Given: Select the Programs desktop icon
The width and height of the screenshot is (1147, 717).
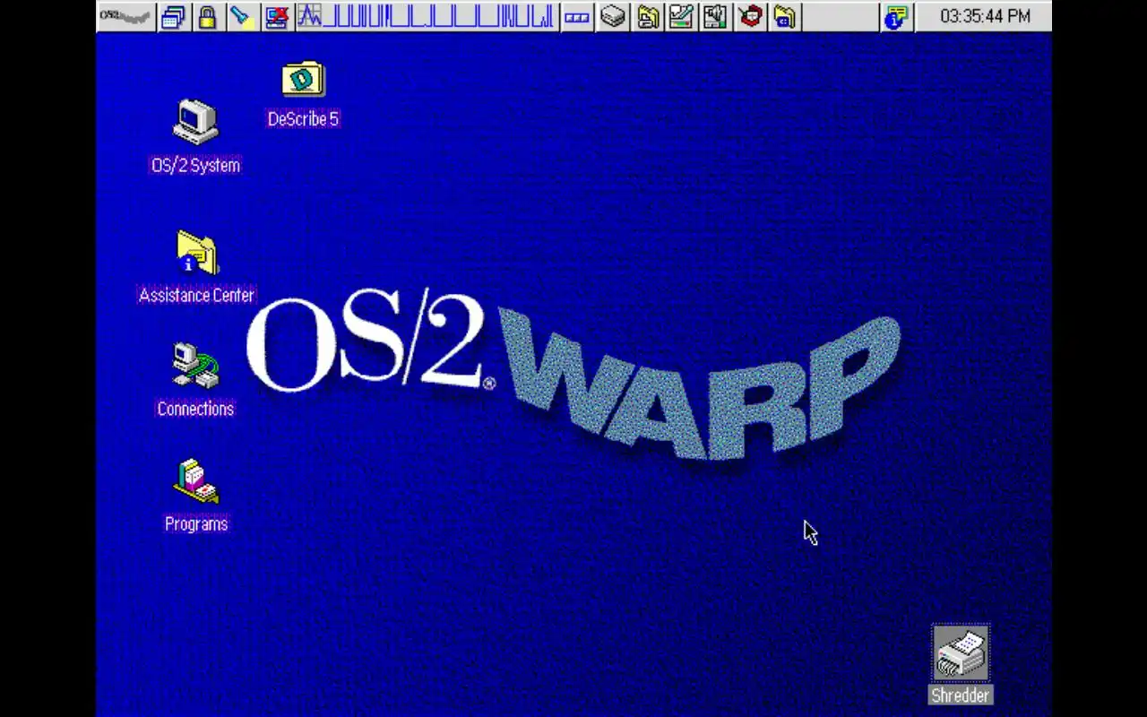Looking at the screenshot, I should (x=196, y=481).
